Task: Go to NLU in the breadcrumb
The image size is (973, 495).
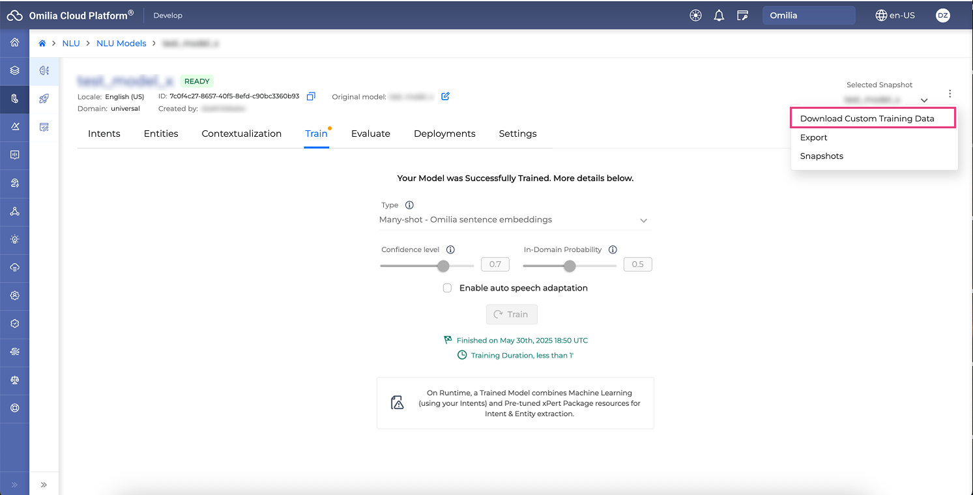Action: (x=71, y=44)
